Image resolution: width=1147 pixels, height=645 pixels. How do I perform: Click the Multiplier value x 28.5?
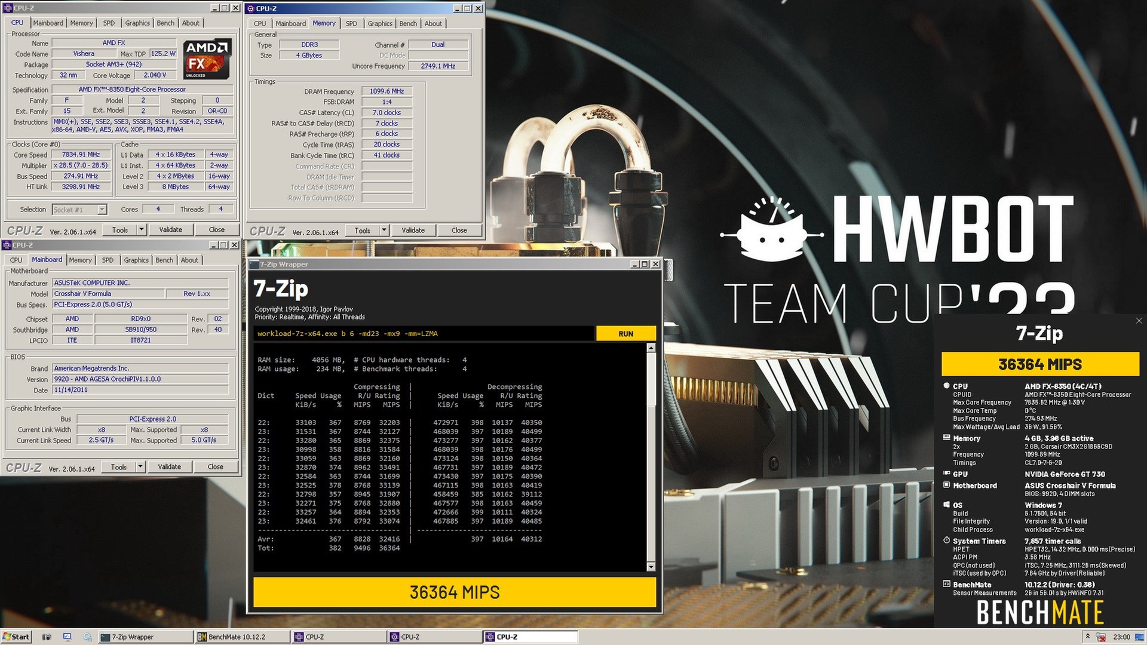coord(81,165)
